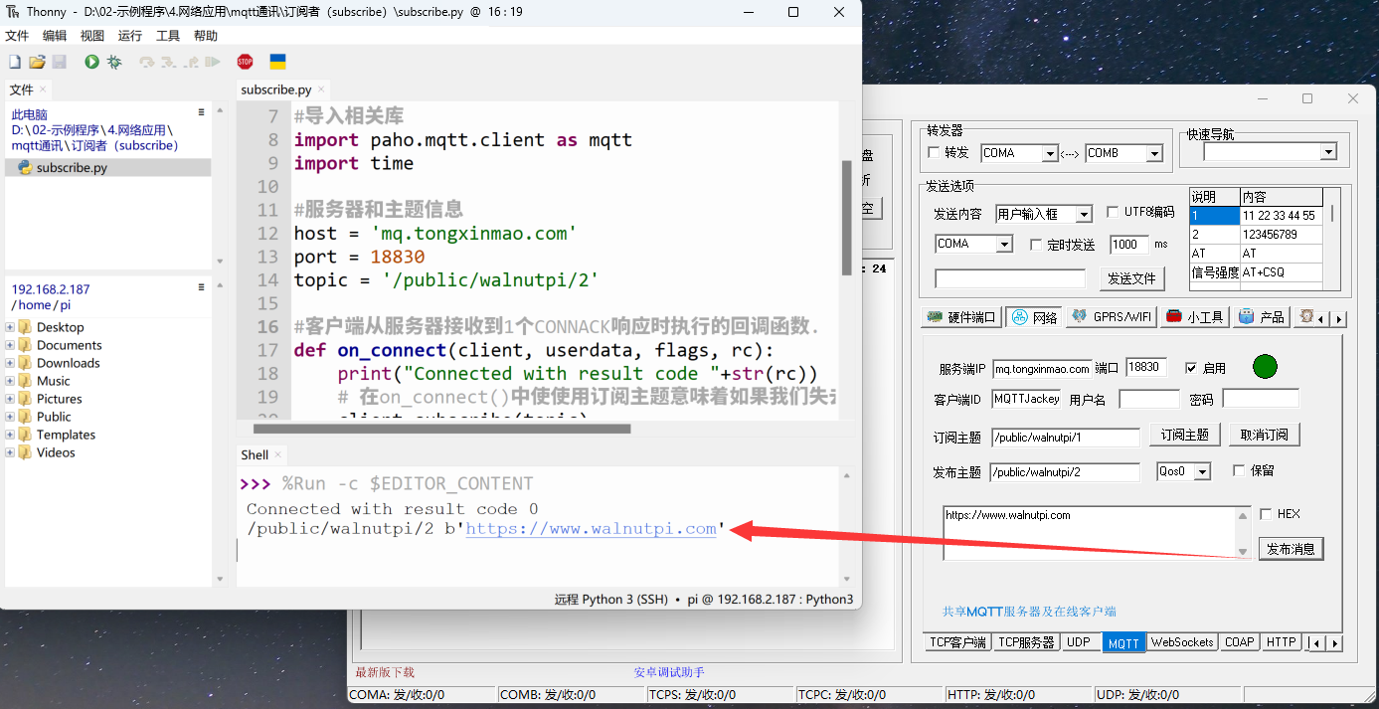Expand the Music folder
Image resolution: width=1379 pixels, height=709 pixels.
click(10, 381)
